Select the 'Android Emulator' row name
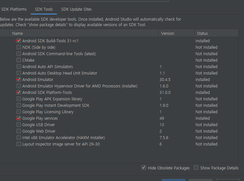Viewport: 244px width, 181px height. [x=38, y=80]
